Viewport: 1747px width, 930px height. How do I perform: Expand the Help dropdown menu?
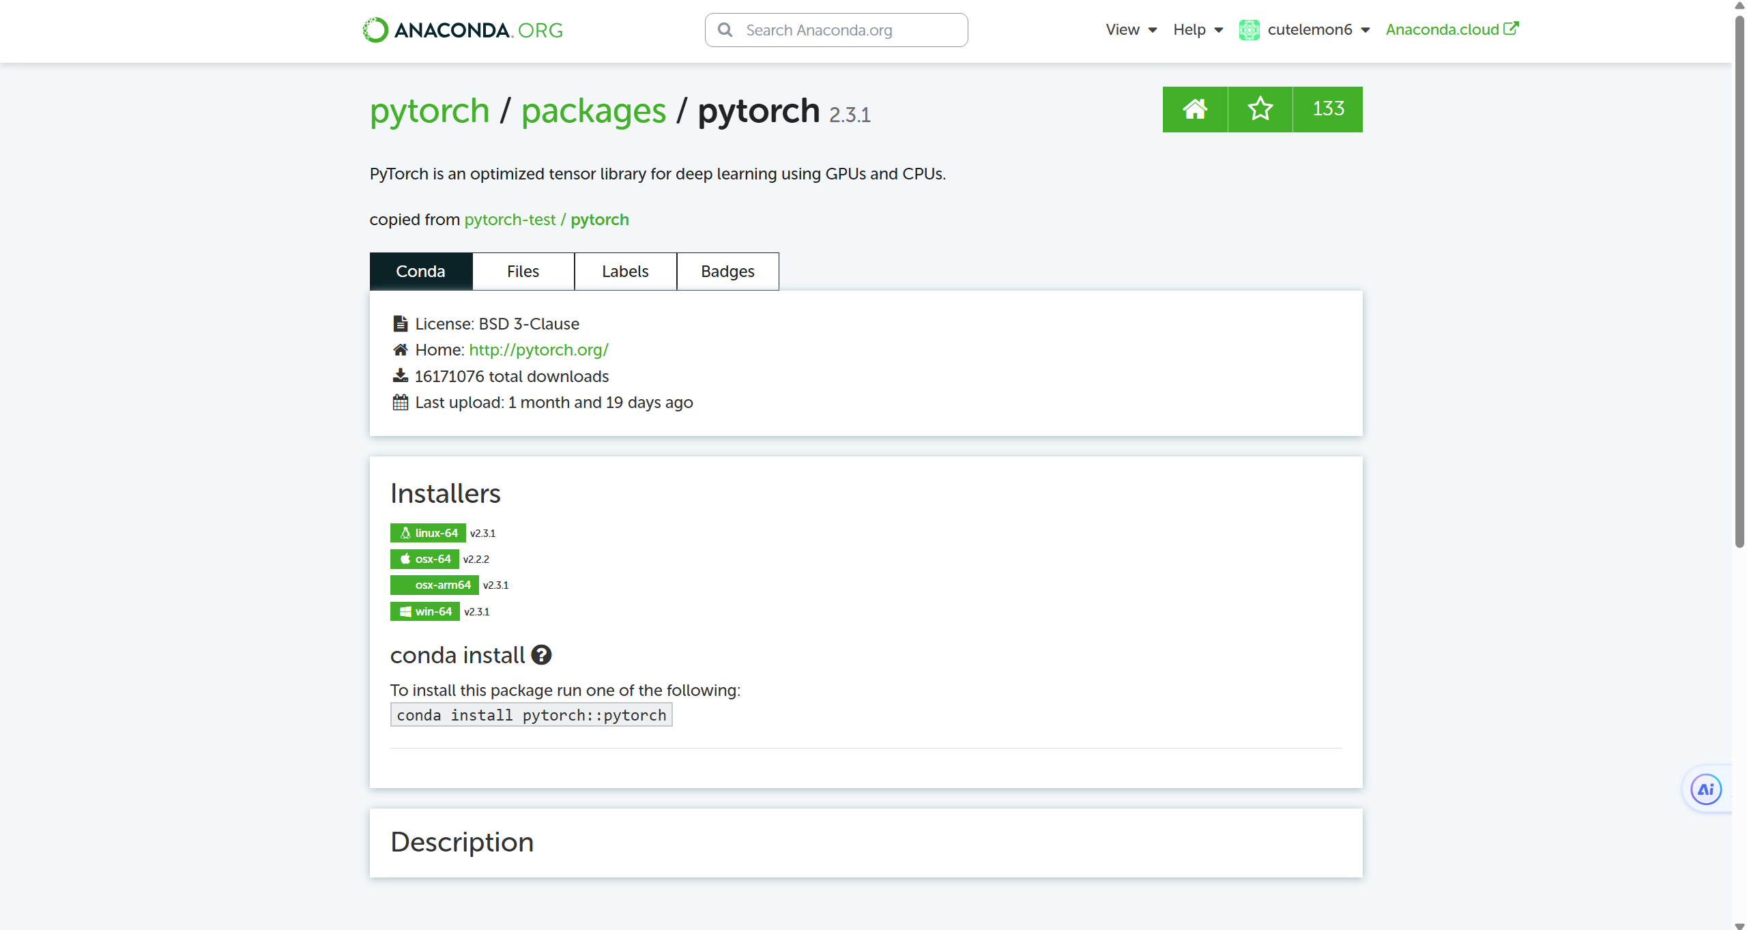click(x=1198, y=30)
